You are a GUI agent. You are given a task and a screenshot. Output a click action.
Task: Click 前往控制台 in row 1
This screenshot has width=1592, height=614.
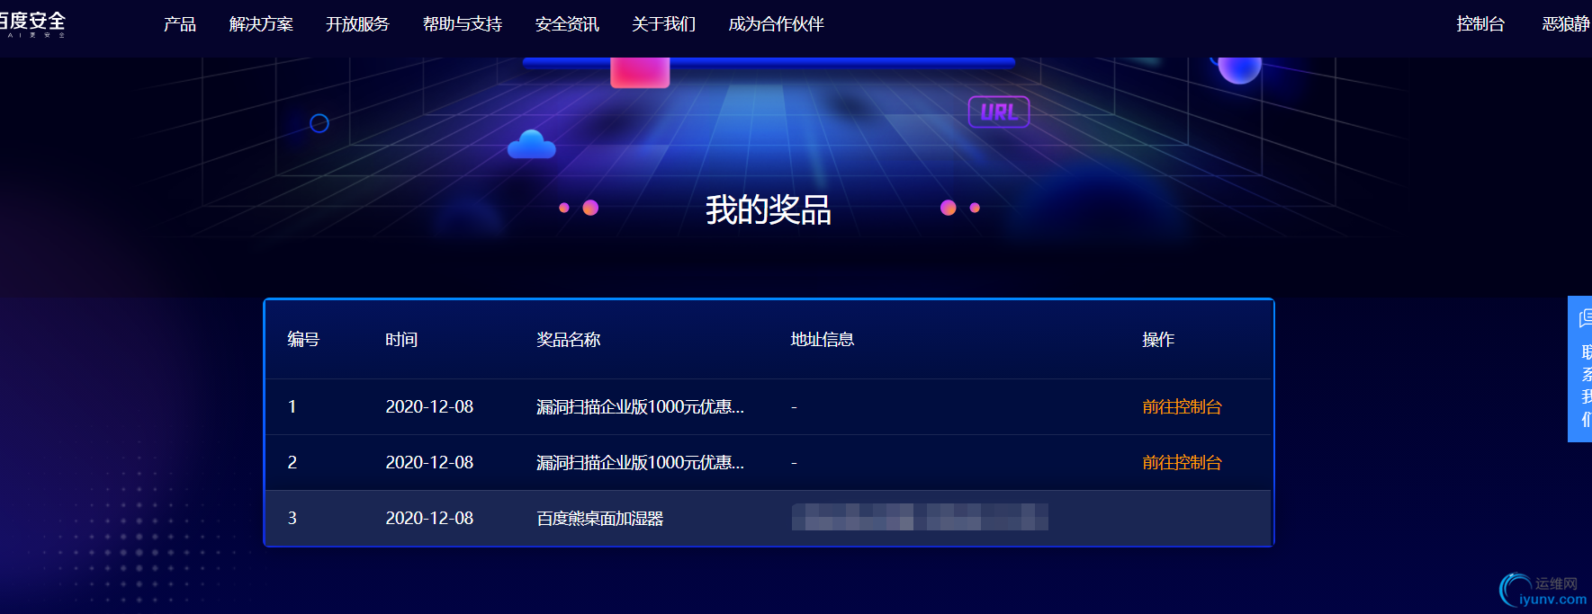1182,407
